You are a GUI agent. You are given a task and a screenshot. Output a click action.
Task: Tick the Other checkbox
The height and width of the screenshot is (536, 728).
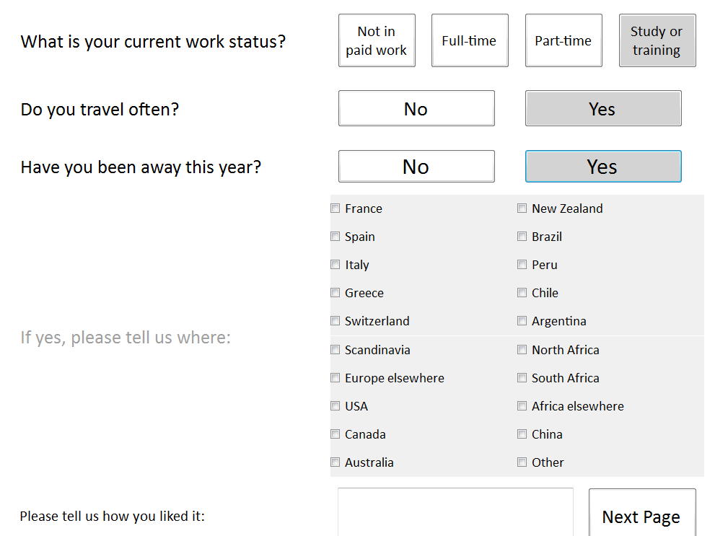[x=522, y=462]
